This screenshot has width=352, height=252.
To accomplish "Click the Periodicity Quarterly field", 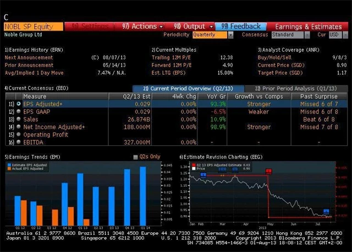I will (210, 35).
